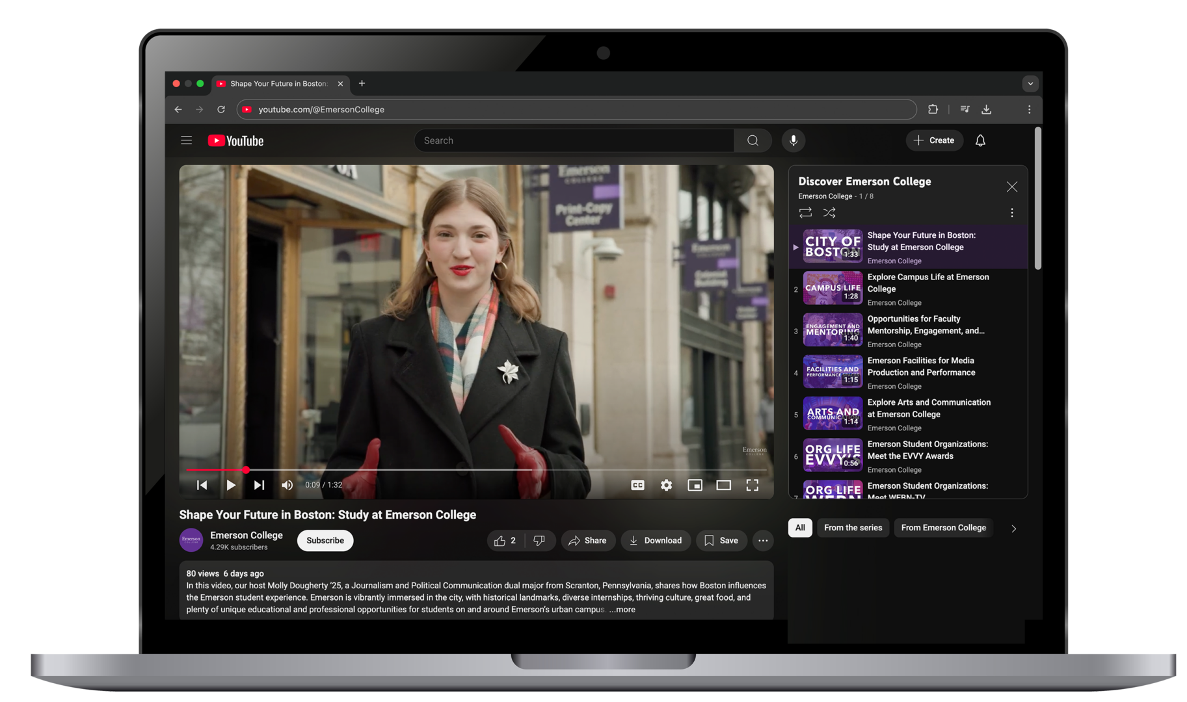The image size is (1187, 702).
Task: Play Meet the EVVY Awards video
Action: tap(908, 456)
